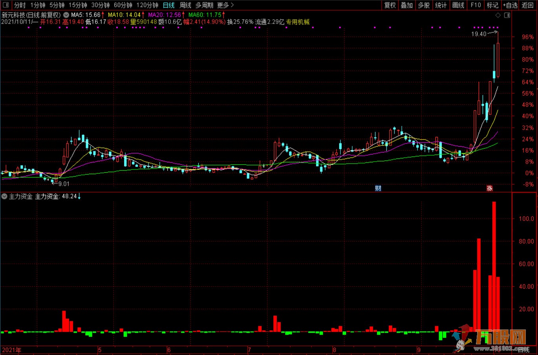Toggle the right side panel icon
Viewport: 538px width, 355px height.
coord(507,15)
